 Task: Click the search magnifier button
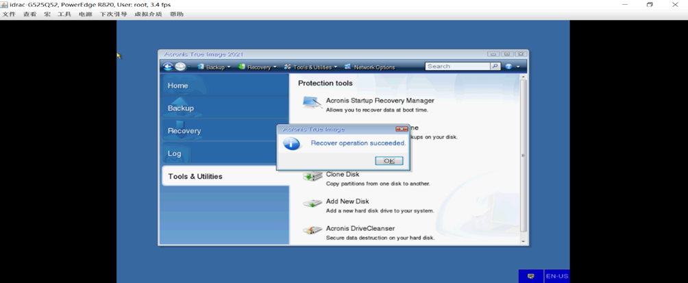click(x=495, y=66)
